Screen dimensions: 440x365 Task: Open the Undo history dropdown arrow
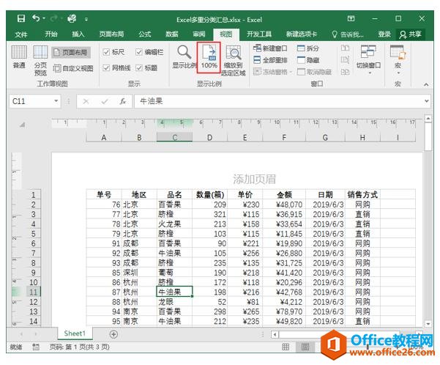44,19
